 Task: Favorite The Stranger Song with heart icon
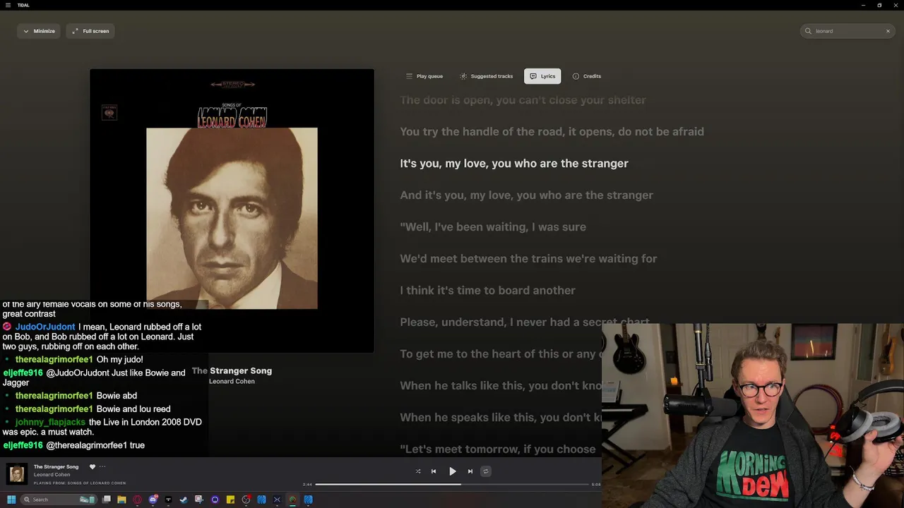coord(92,466)
